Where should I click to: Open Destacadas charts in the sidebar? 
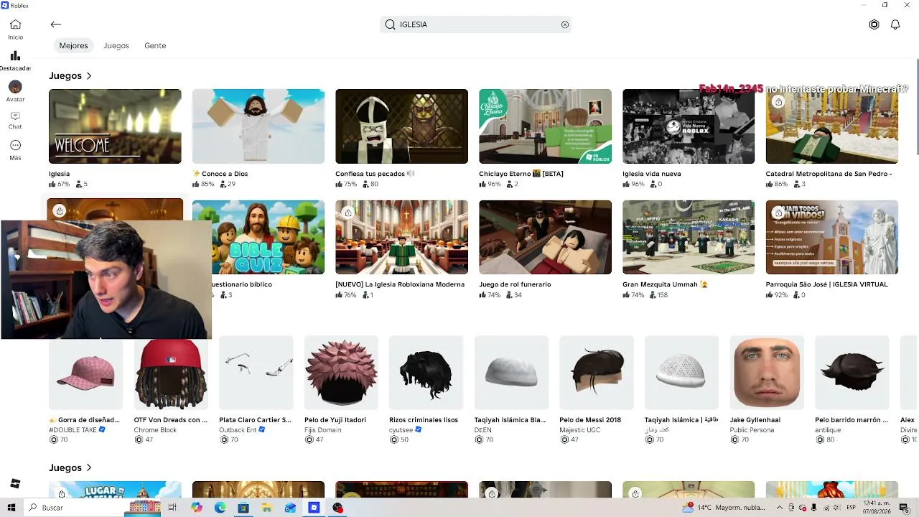point(15,61)
